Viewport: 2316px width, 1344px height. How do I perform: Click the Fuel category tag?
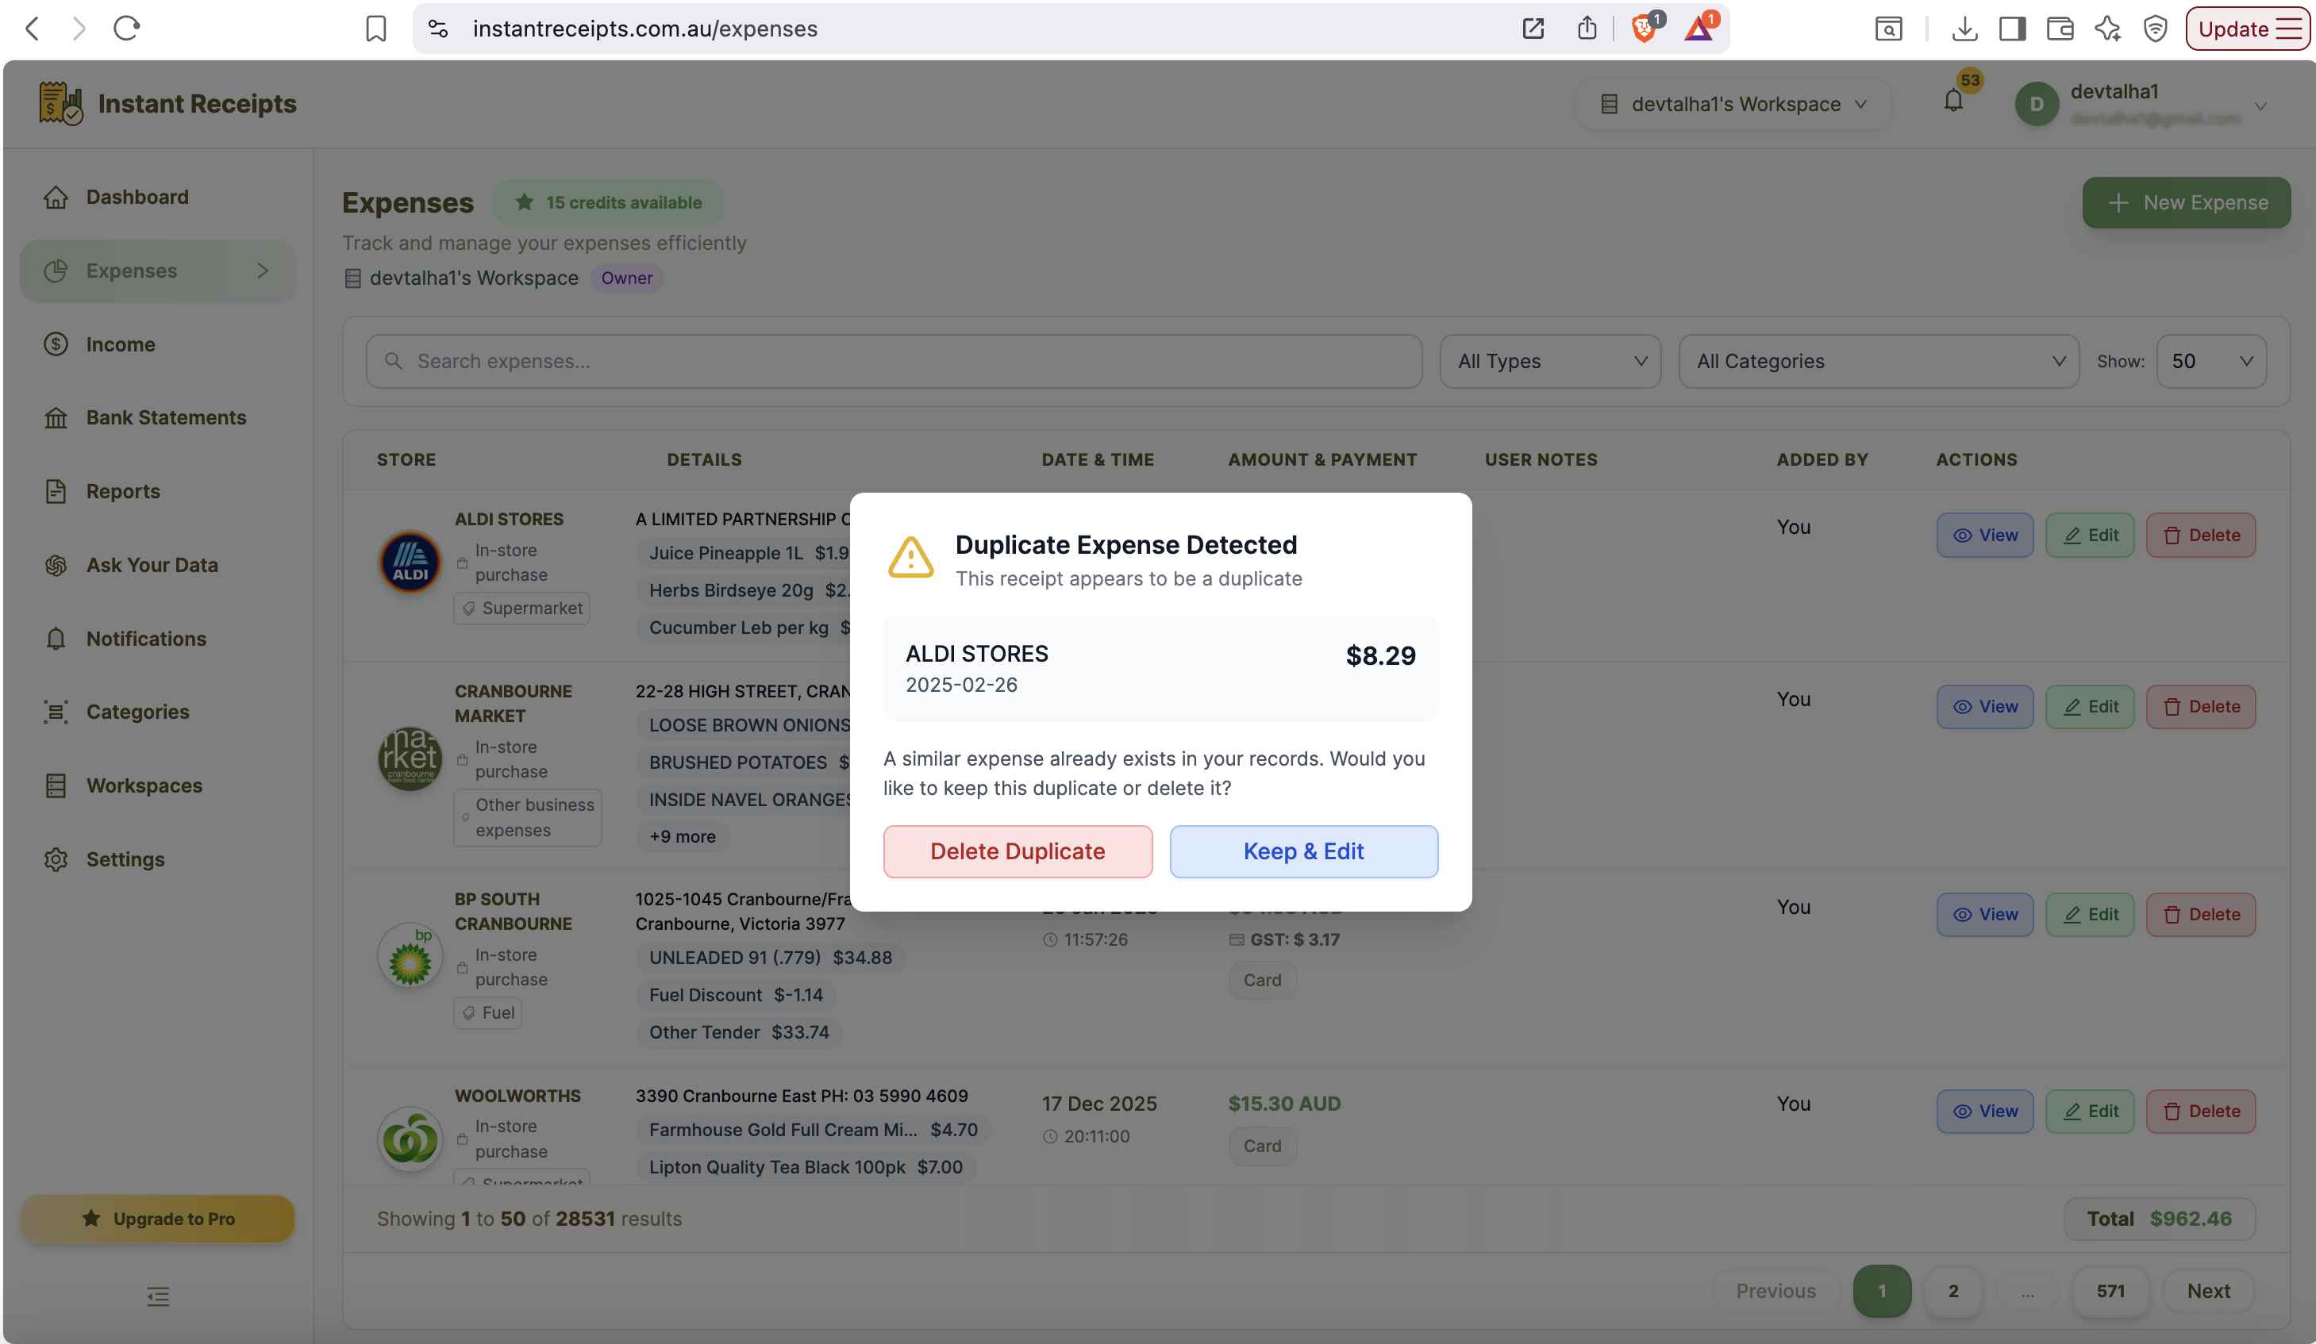pos(488,1012)
